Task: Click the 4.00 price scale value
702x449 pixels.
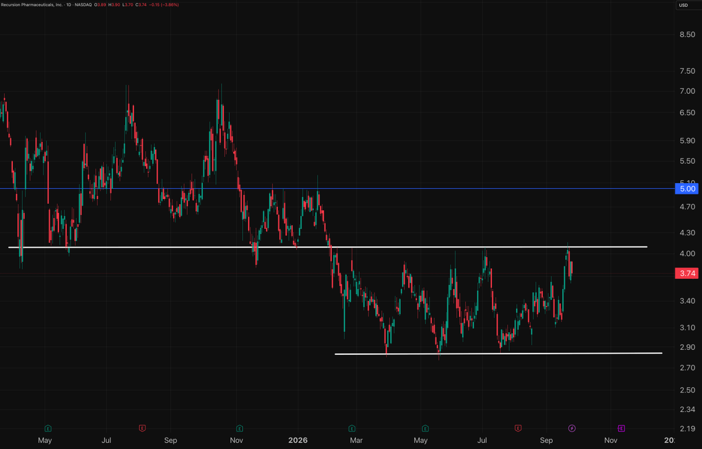Action: (687, 254)
